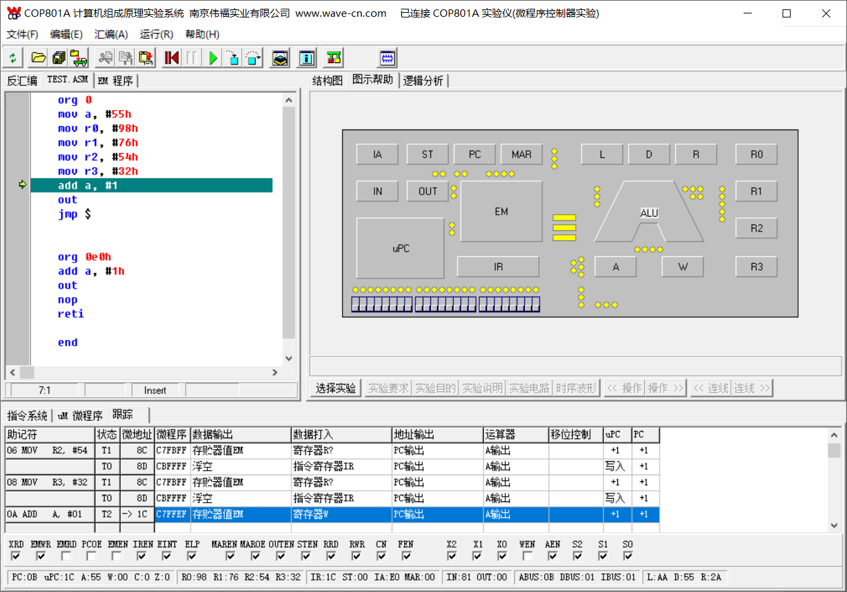Enable the PCOE checkbox
847x592 pixels.
[91, 556]
